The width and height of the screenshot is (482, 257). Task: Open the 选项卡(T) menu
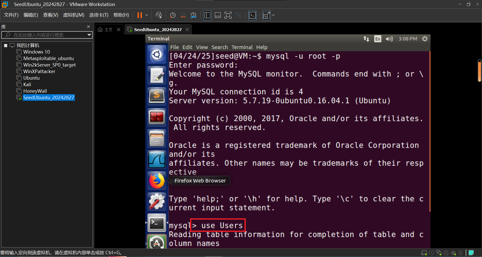pos(99,15)
